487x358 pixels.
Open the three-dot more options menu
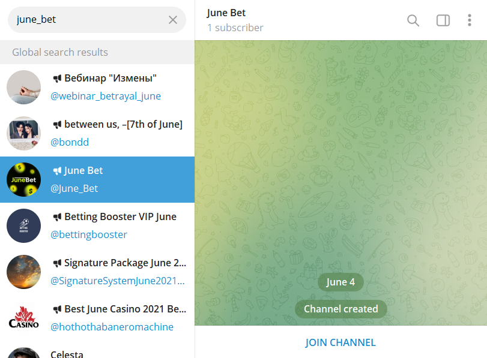(x=470, y=20)
